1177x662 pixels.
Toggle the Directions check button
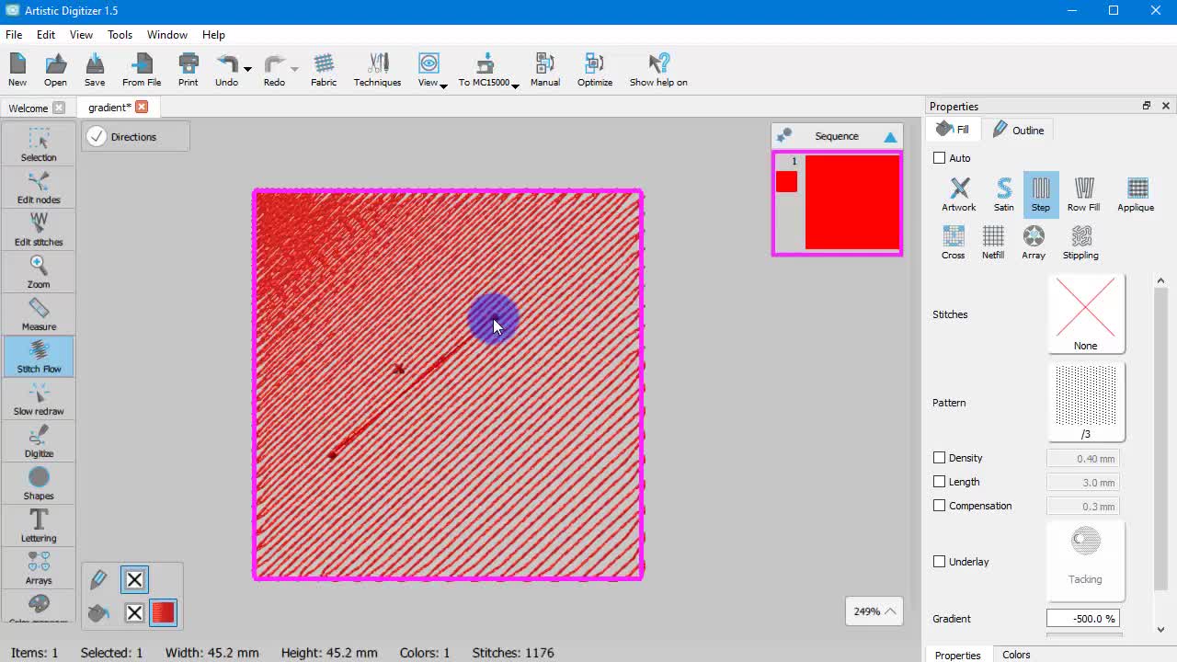coord(97,137)
